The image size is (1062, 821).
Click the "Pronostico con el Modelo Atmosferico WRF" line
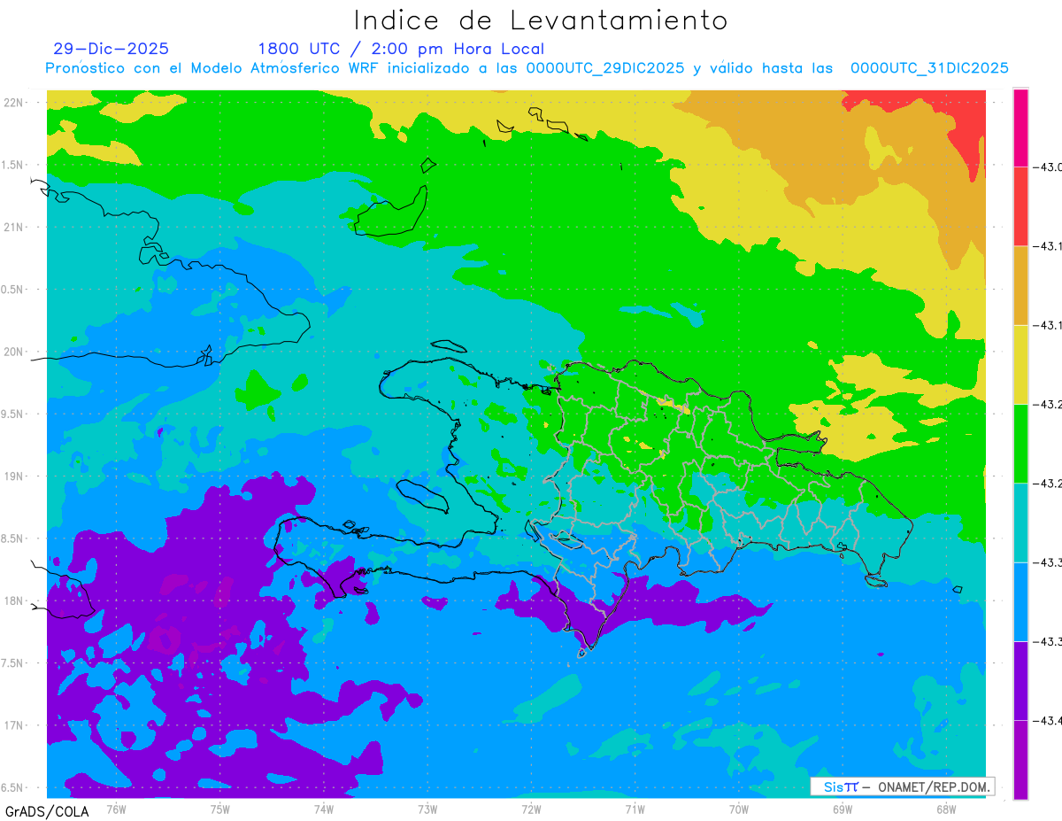[527, 68]
